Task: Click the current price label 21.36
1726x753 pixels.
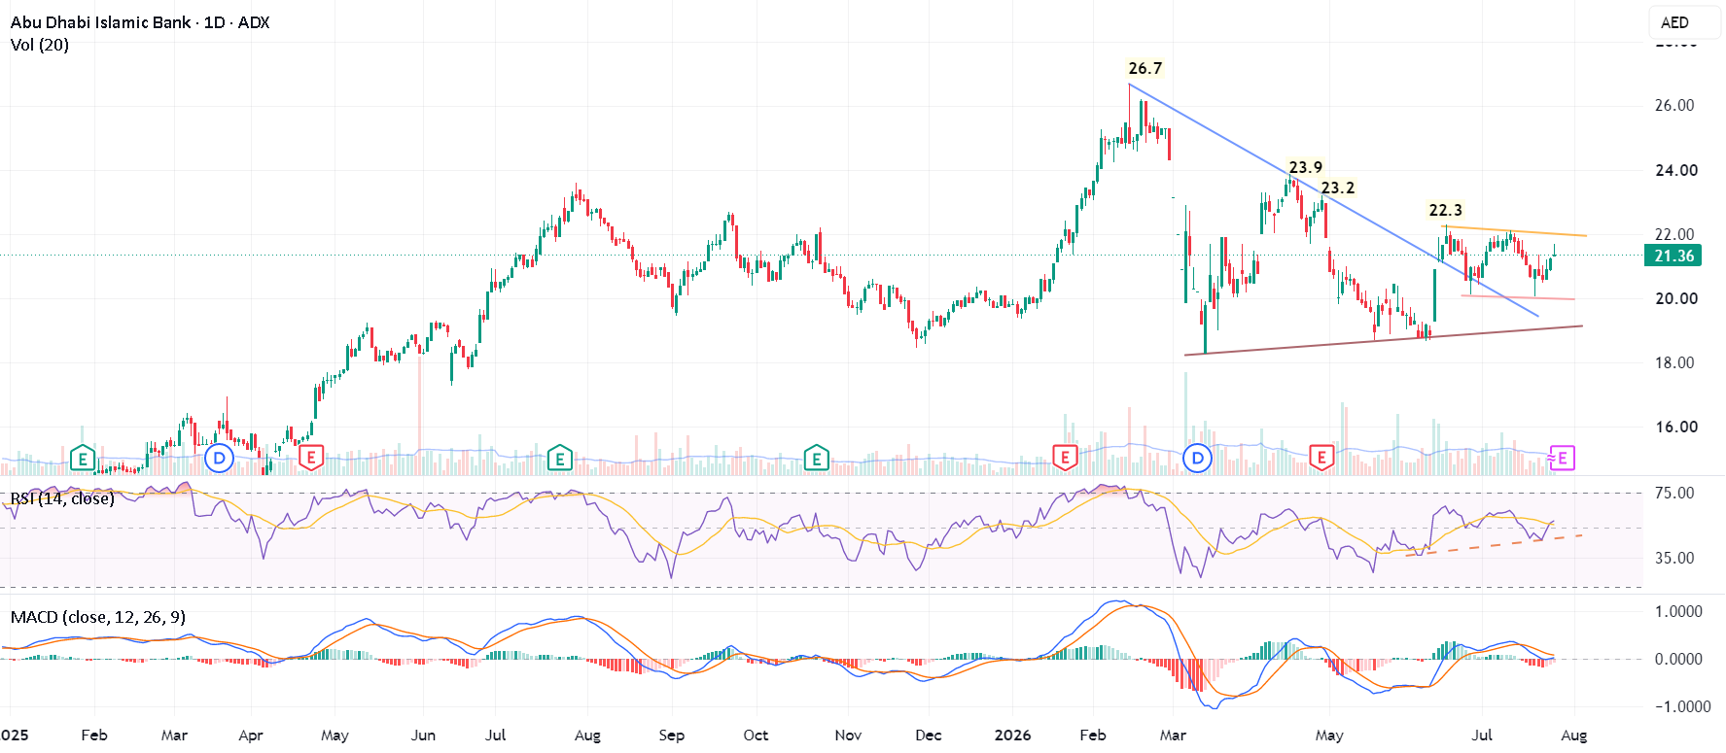Action: pyautogui.click(x=1673, y=256)
